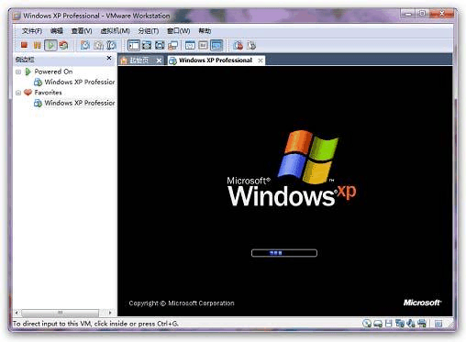Click the appliance view toolbar icon
Image resolution: width=466 pixels, height=342 pixels.
coord(203,45)
